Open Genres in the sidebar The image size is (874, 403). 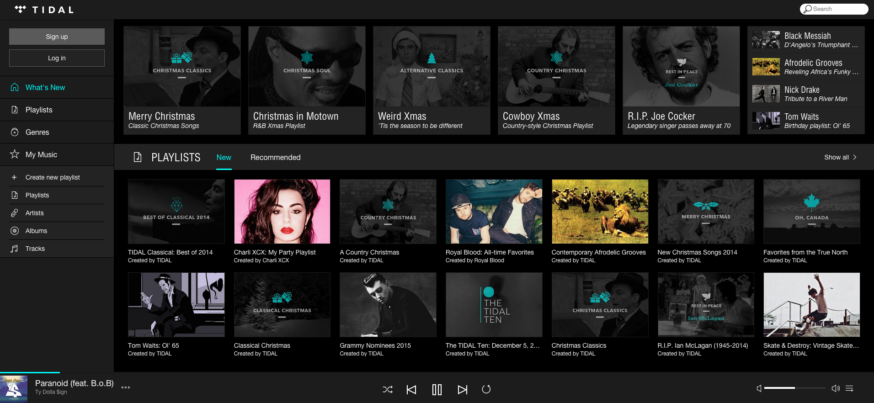coord(37,132)
